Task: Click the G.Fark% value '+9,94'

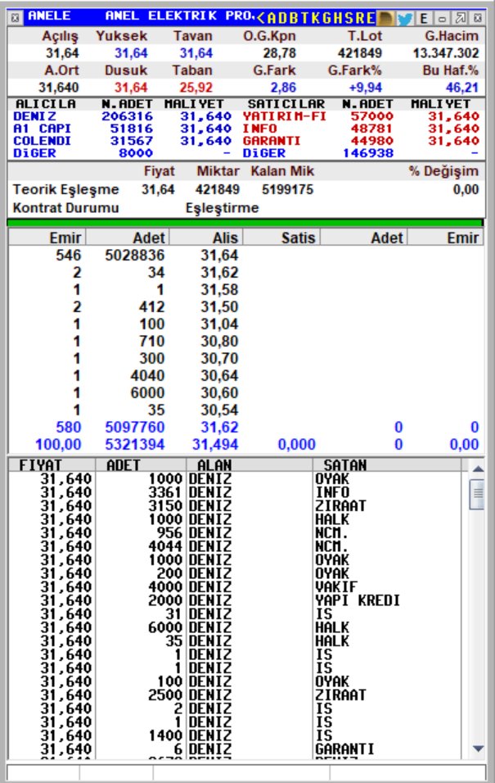Action: click(365, 88)
